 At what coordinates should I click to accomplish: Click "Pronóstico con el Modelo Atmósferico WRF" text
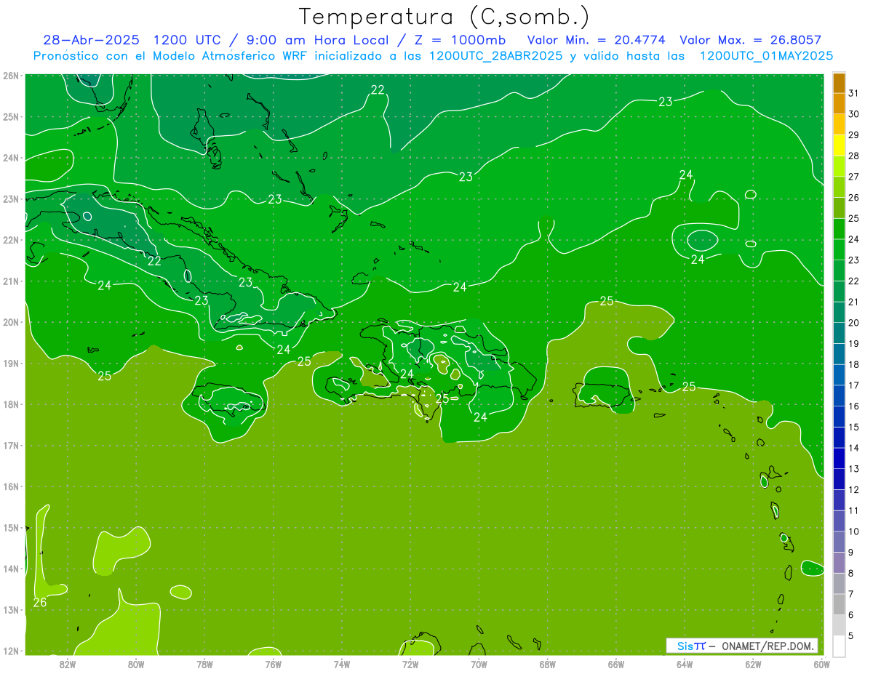pos(172,56)
